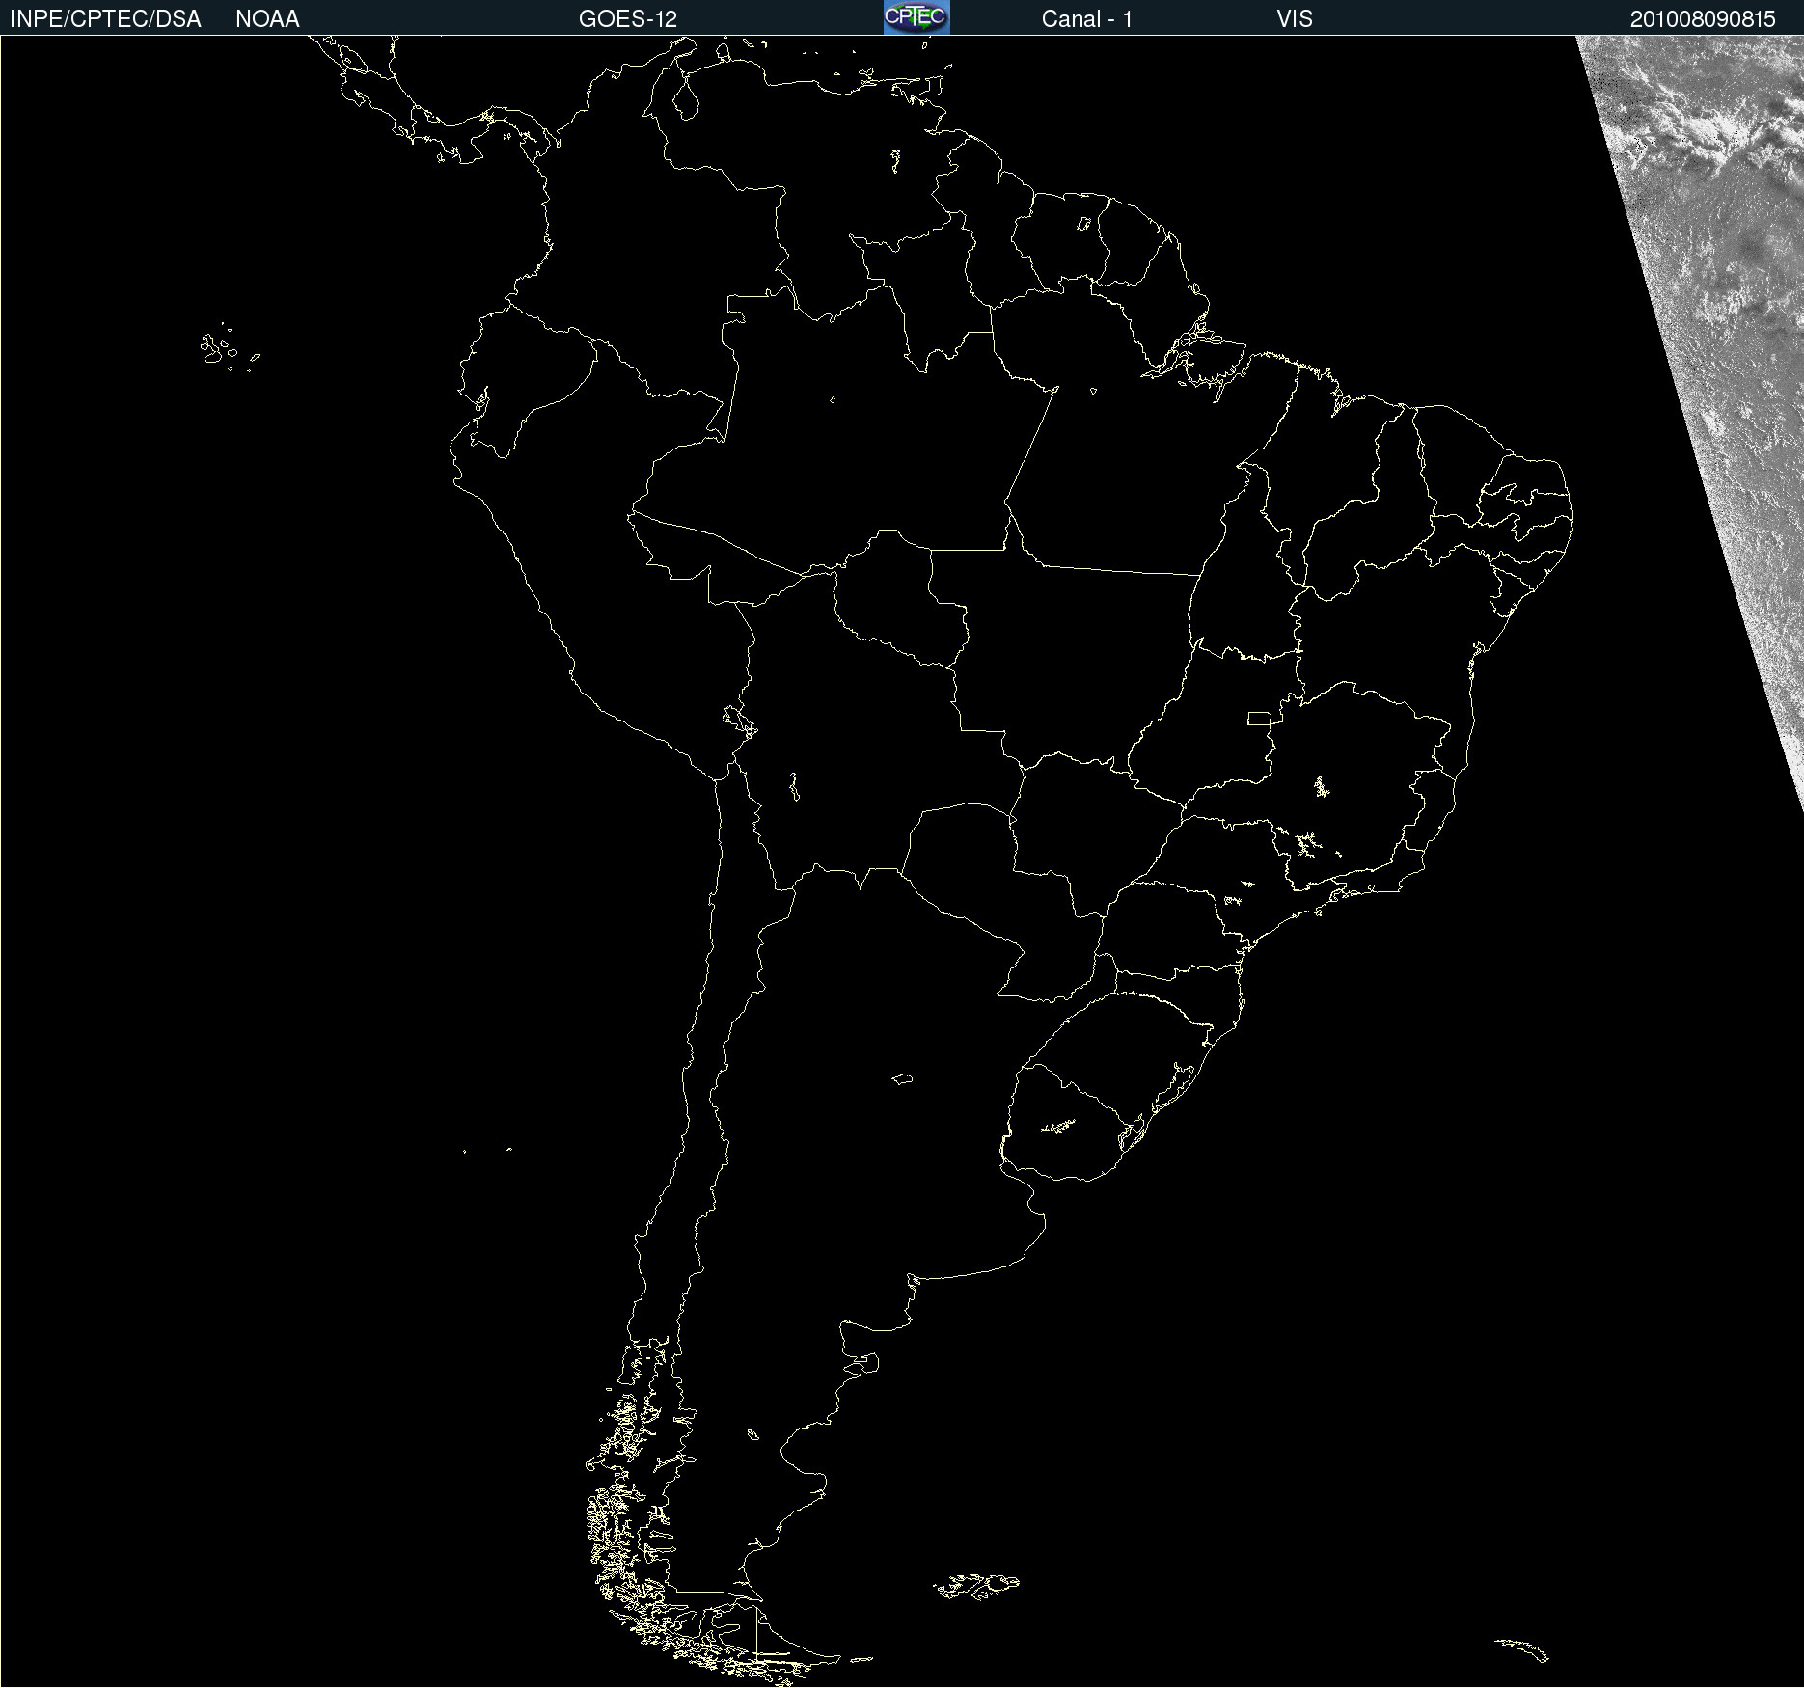The height and width of the screenshot is (1688, 1804).
Task: Click the CPTEC logo in the header
Action: coord(916,17)
